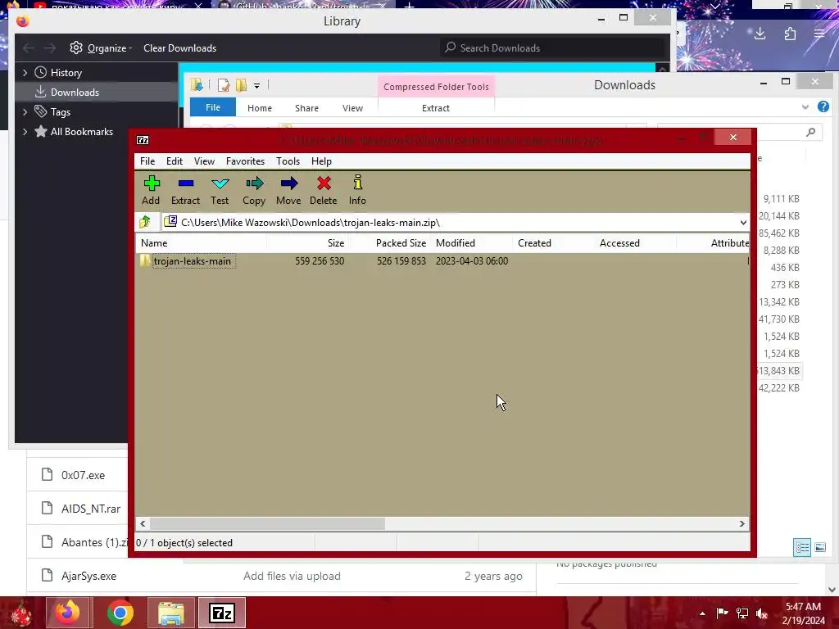Click the Extract icon in 7-Zip
Image resolution: width=839 pixels, height=629 pixels.
185,190
